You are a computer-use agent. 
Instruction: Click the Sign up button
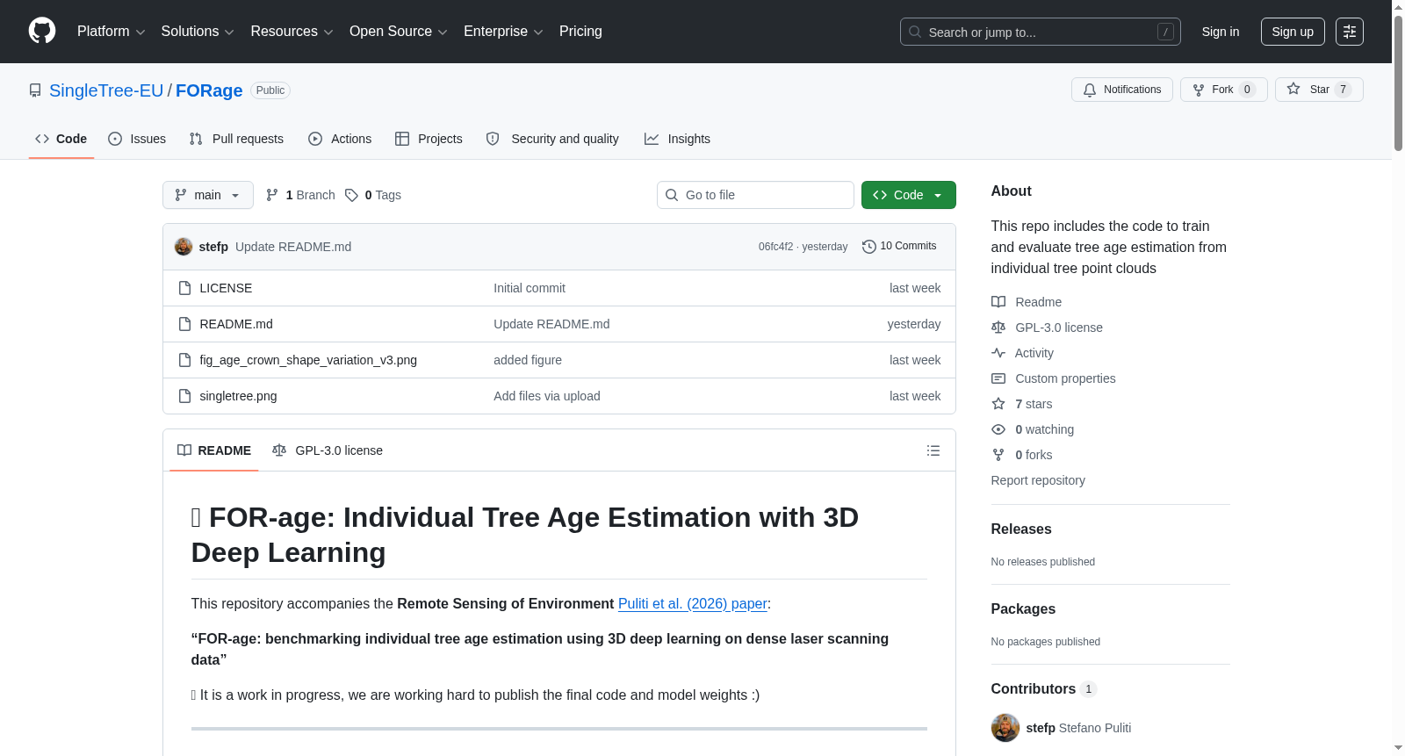pos(1293,32)
